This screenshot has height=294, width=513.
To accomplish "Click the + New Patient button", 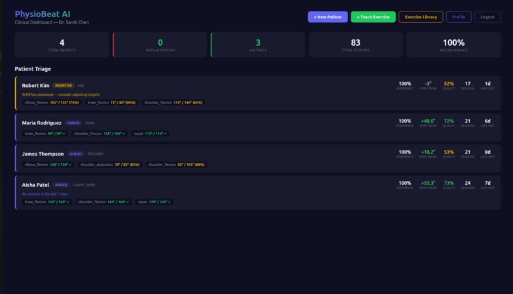I will pos(328,17).
